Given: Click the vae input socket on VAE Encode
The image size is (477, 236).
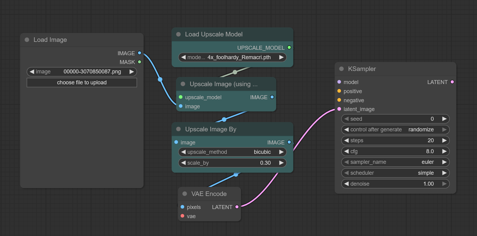Looking at the screenshot, I should [x=182, y=216].
